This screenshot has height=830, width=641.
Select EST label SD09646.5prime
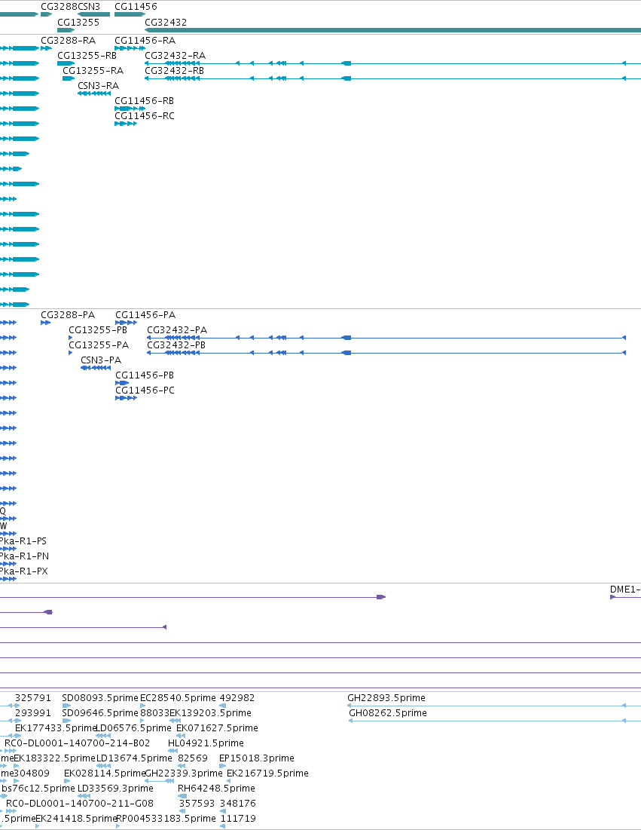click(100, 713)
